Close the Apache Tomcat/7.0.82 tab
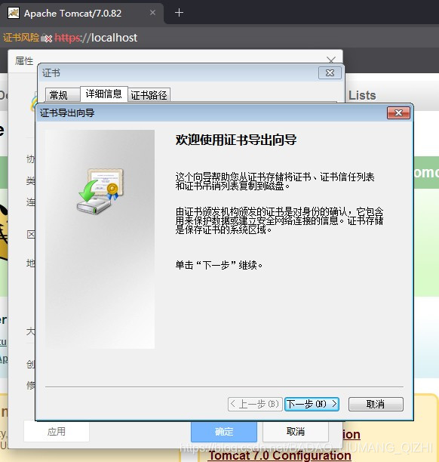 152,13
